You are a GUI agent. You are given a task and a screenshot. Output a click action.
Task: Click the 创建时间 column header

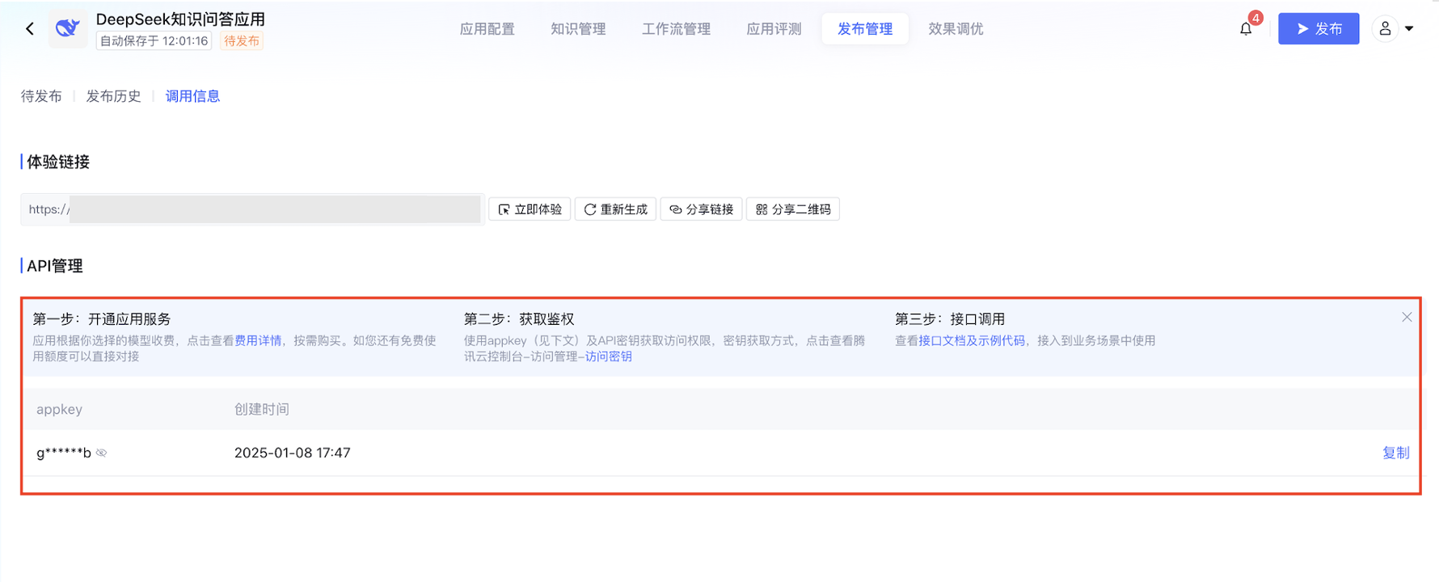[x=261, y=409]
